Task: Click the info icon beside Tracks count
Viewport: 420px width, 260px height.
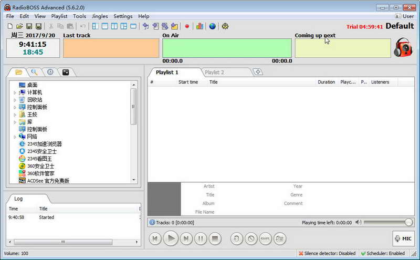Action: click(x=152, y=222)
